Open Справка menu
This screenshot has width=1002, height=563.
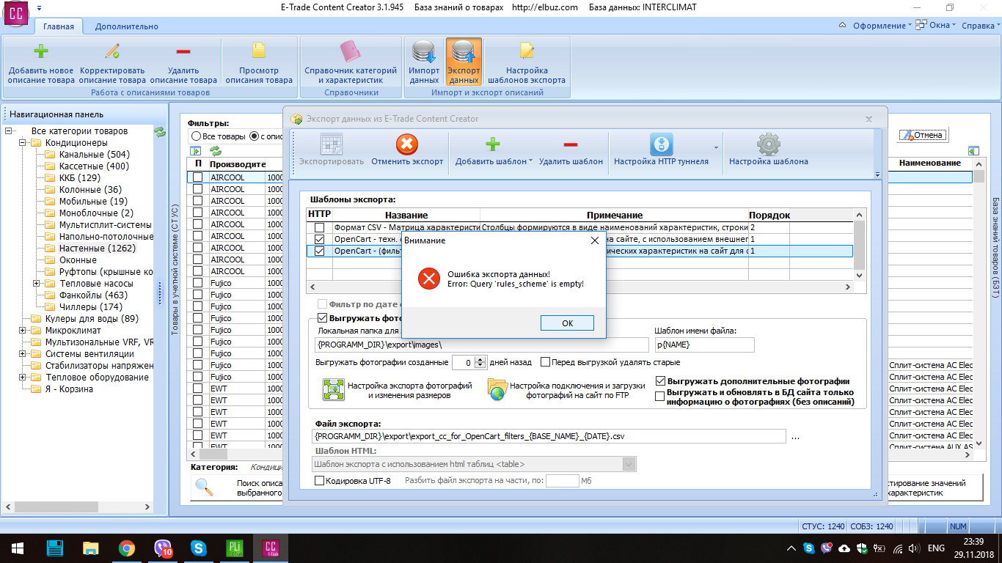click(980, 26)
